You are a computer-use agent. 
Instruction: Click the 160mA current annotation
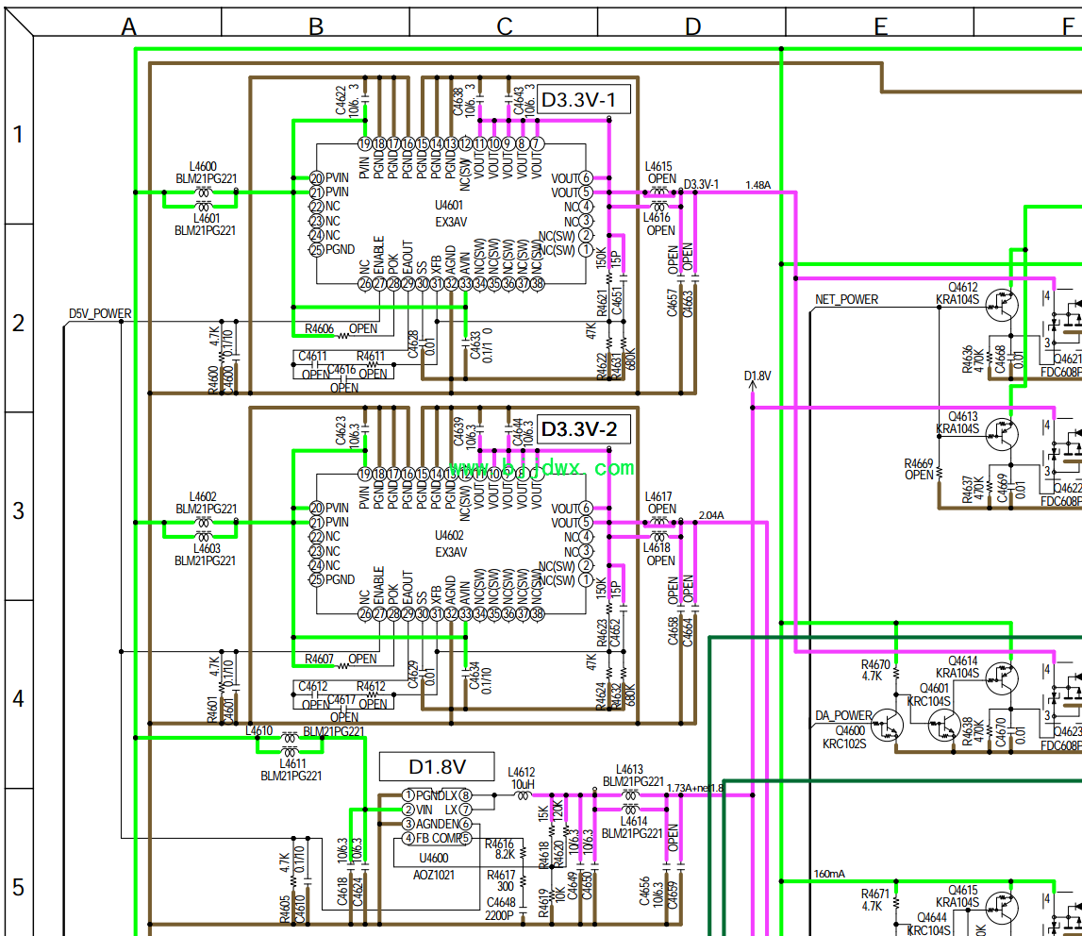829,874
